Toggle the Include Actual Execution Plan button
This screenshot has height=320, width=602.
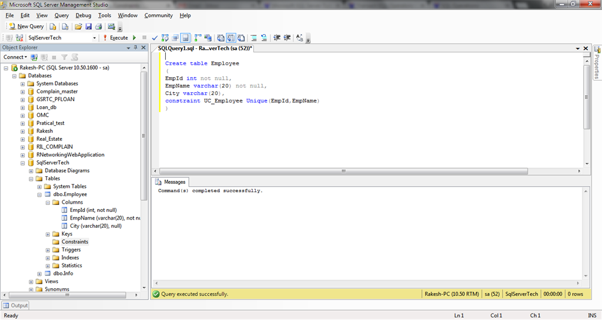[x=198, y=38]
